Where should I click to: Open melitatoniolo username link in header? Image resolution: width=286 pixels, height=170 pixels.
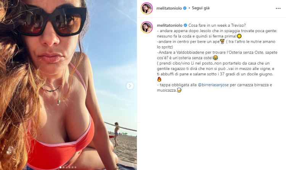click(169, 8)
